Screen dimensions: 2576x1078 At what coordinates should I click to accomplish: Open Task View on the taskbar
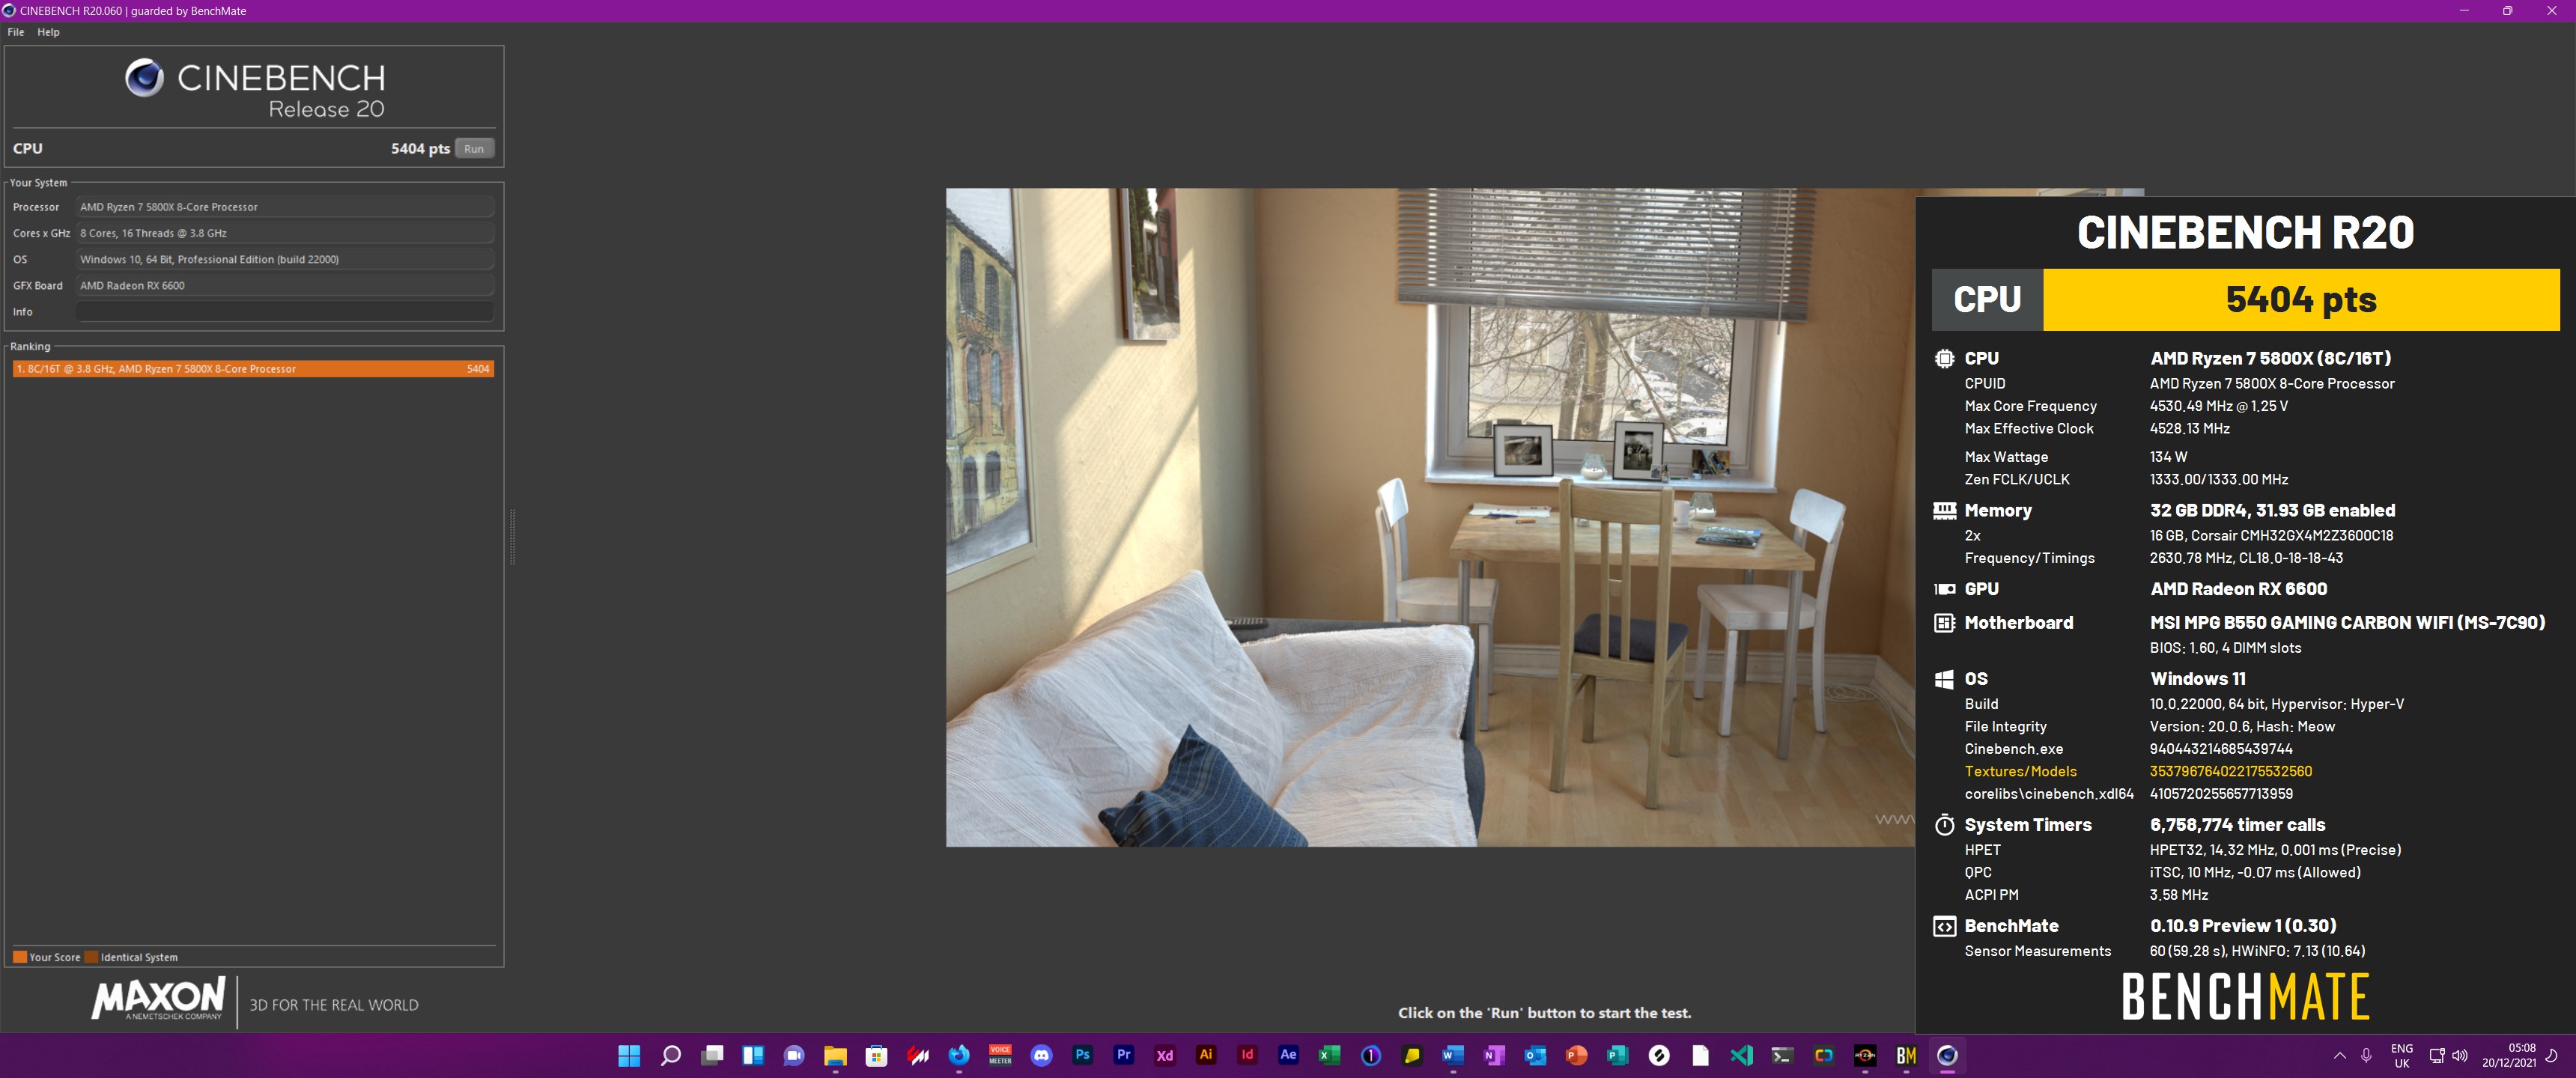(x=712, y=1055)
